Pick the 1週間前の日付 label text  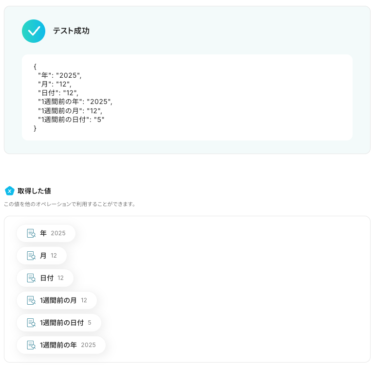click(x=62, y=323)
